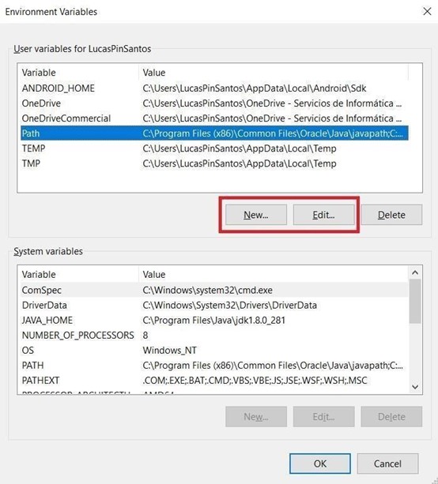Select the ComSpec system variable
The height and width of the screenshot is (484, 438).
point(214,290)
